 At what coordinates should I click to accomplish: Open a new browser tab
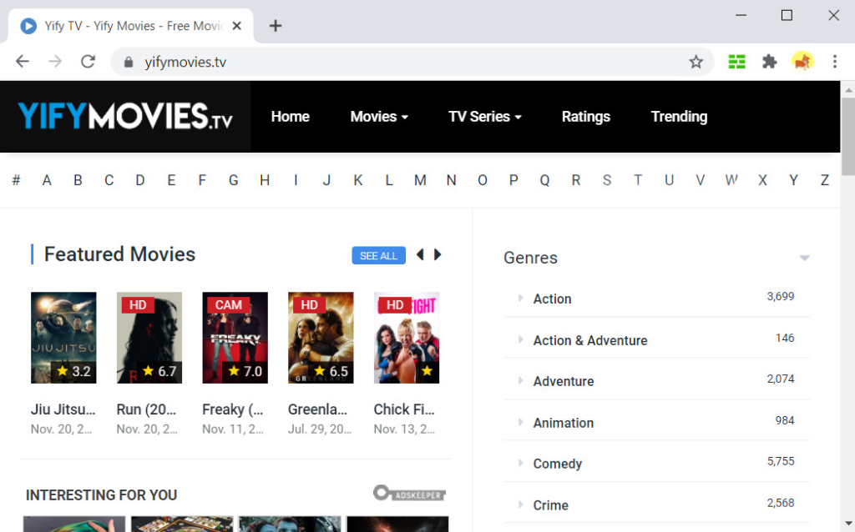coord(276,26)
